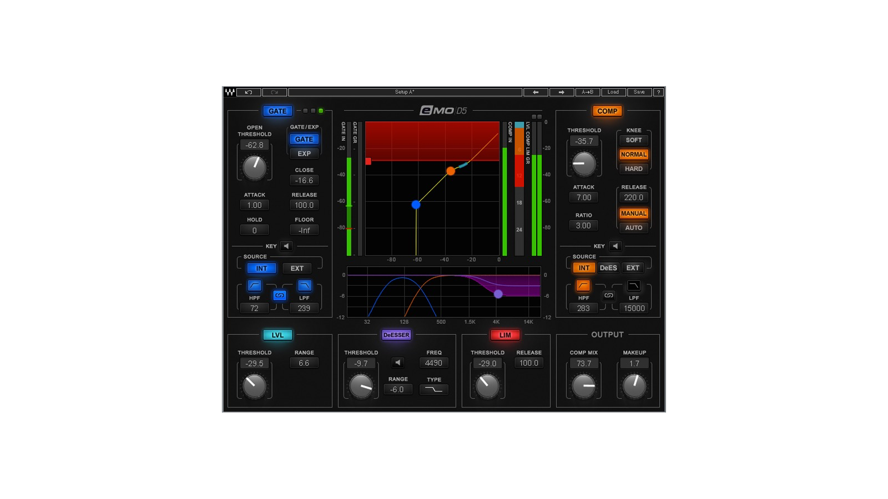
Task: Toggle the COMP section on/off
Action: 607,111
